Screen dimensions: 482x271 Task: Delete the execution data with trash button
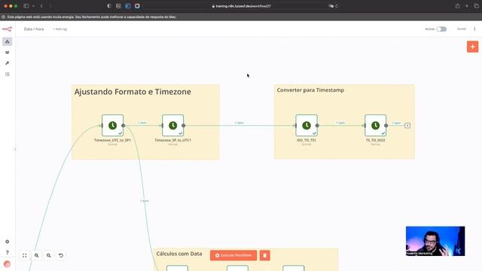264,255
